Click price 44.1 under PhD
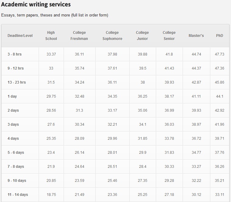This screenshot has height=202, width=231. (219, 96)
